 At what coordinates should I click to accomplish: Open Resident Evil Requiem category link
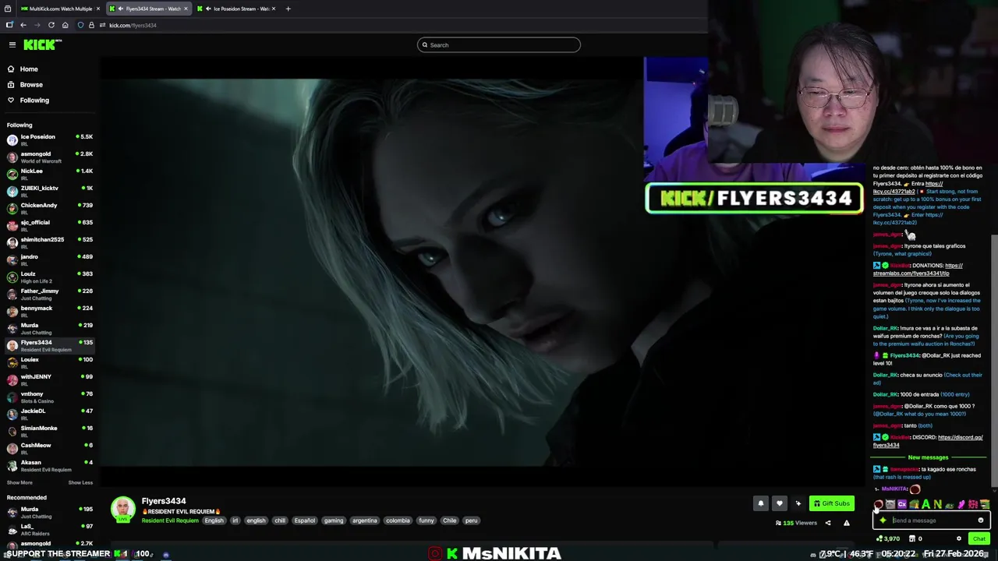170,520
